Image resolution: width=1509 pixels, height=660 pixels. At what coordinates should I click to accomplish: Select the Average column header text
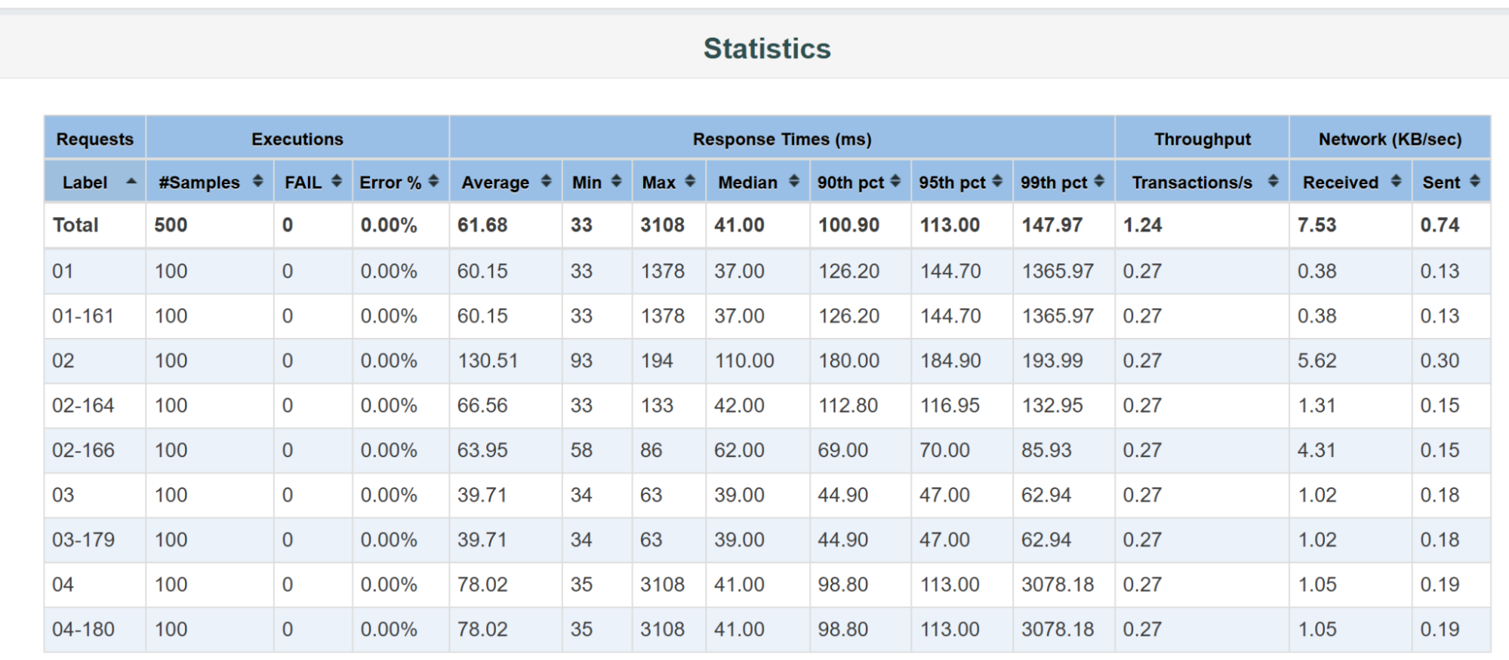(x=495, y=183)
